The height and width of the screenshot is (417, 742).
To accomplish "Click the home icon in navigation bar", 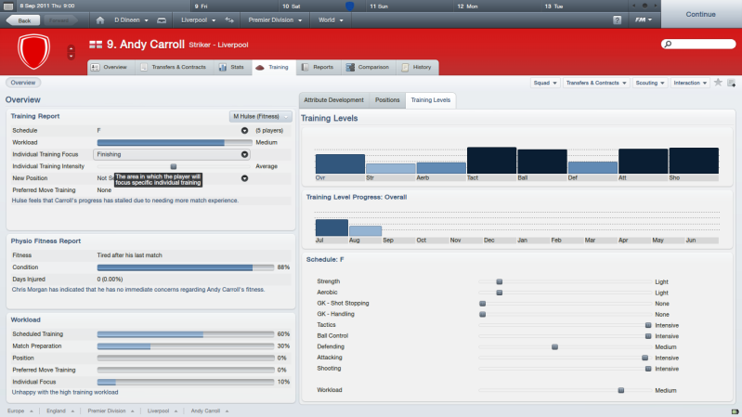I will tap(100, 20).
